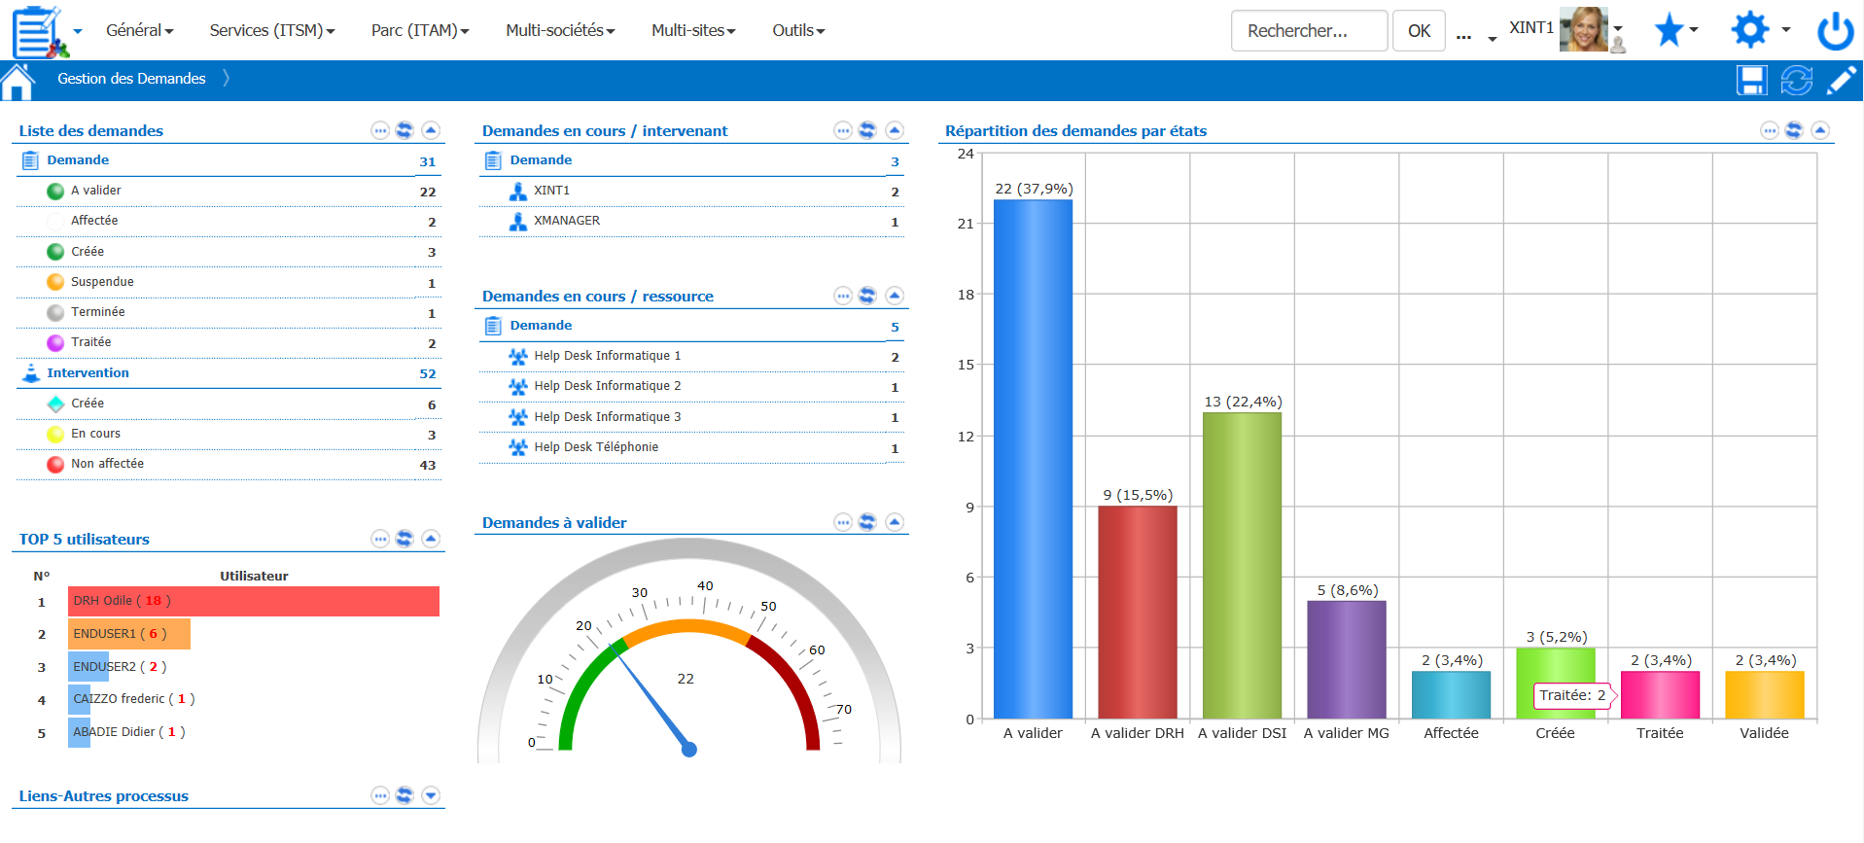Open the Services (ITSM) menu
The width and height of the screenshot is (1864, 843).
(x=271, y=31)
